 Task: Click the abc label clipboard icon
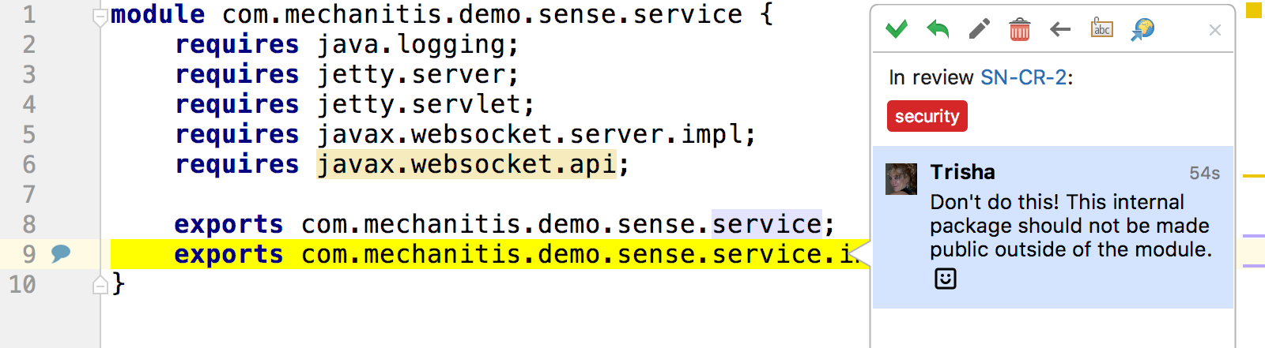[x=1101, y=29]
